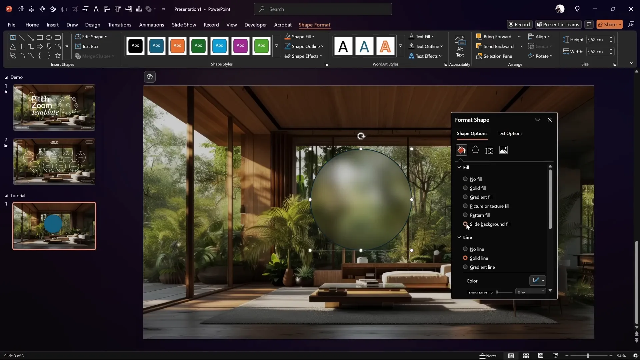Open the Alt Text pane

[460, 47]
